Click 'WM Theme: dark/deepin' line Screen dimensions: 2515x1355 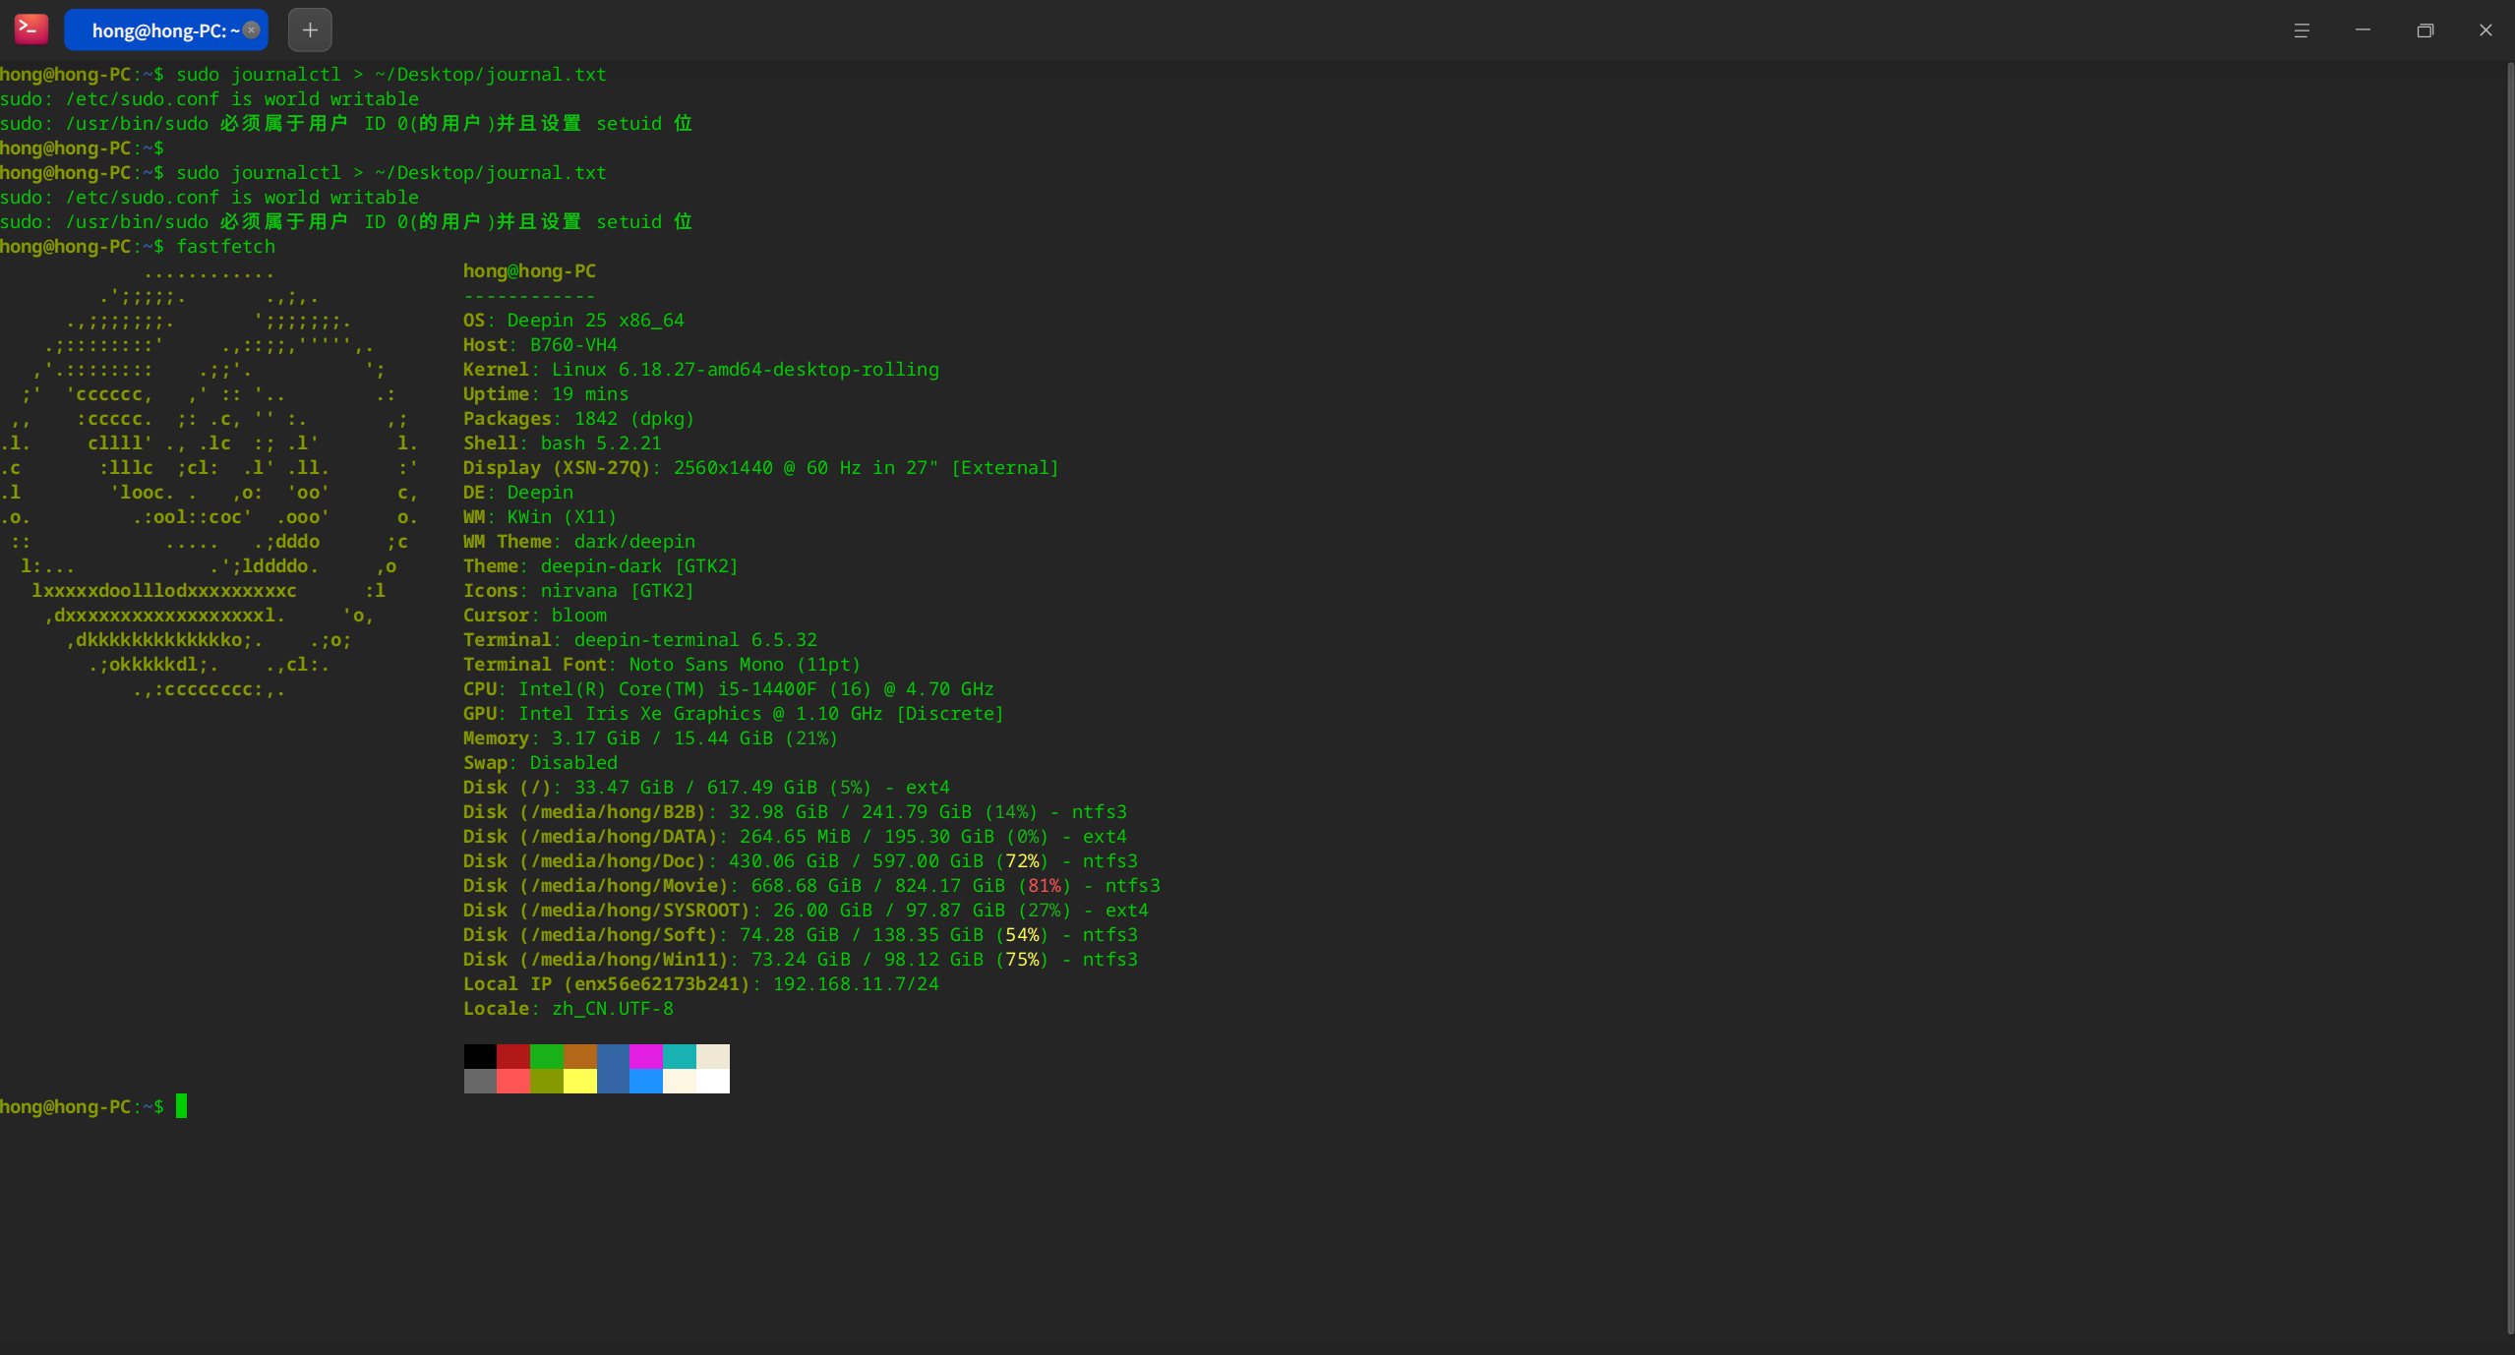(579, 542)
